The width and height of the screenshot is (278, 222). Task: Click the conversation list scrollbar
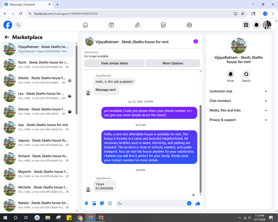pyautogui.click(x=76, y=79)
